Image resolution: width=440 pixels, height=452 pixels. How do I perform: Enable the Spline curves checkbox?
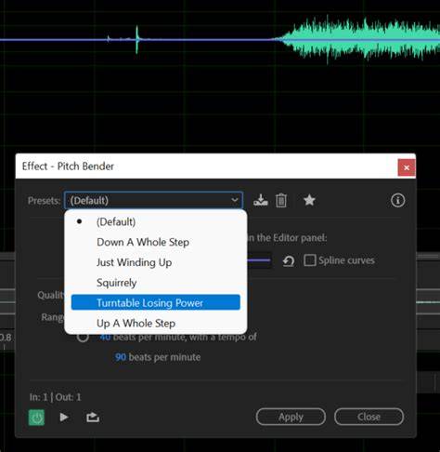(x=310, y=260)
